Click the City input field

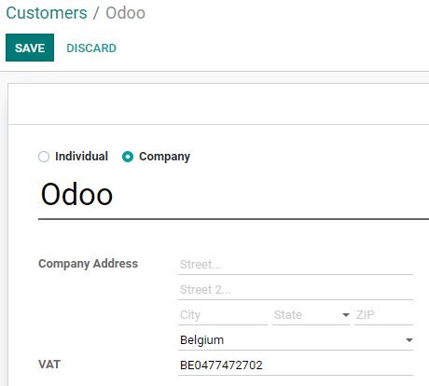(223, 315)
